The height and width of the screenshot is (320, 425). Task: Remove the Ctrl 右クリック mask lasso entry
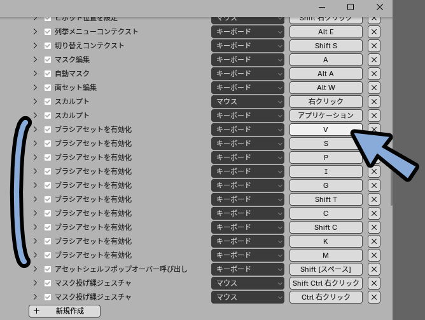click(374, 297)
